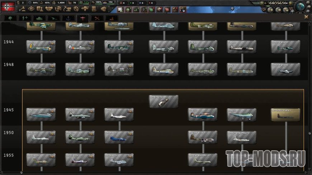The width and height of the screenshot is (312, 175).
Task: Click the globe in the top right
Action: 301,6
